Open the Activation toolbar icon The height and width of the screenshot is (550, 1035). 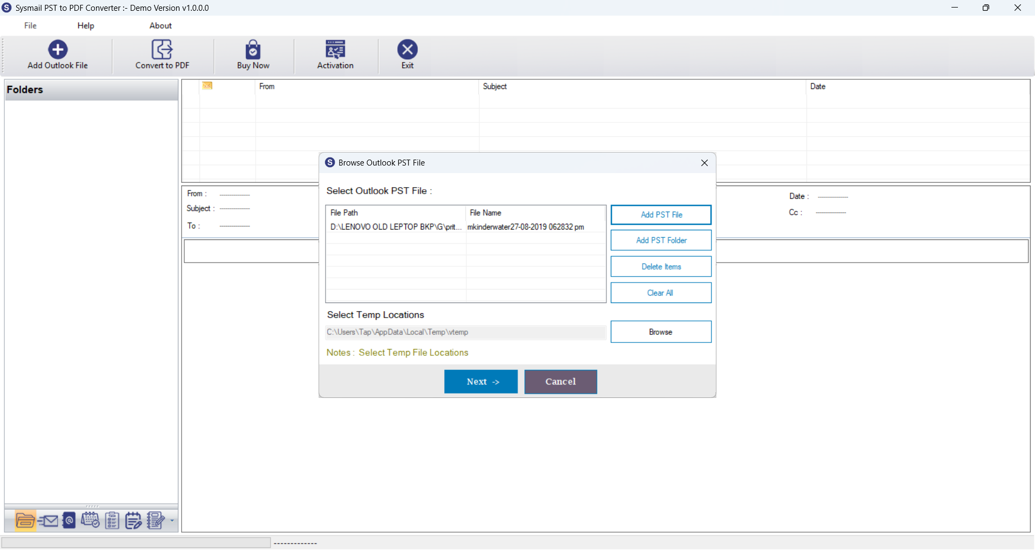coord(335,50)
